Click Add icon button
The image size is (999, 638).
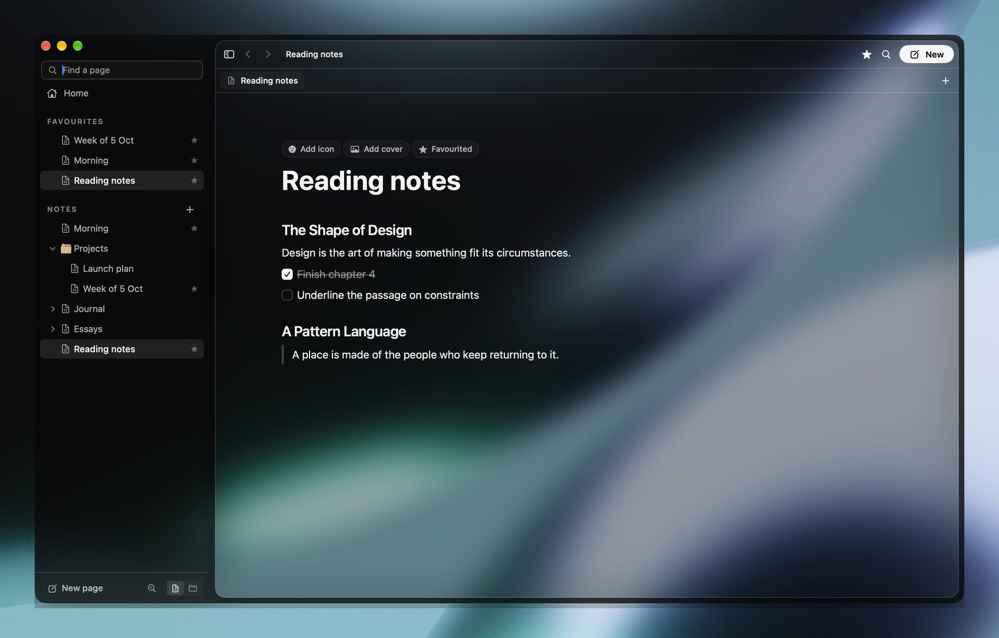click(311, 149)
